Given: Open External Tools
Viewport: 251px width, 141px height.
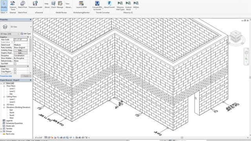Looking at the screenshot, I should pos(13,5).
